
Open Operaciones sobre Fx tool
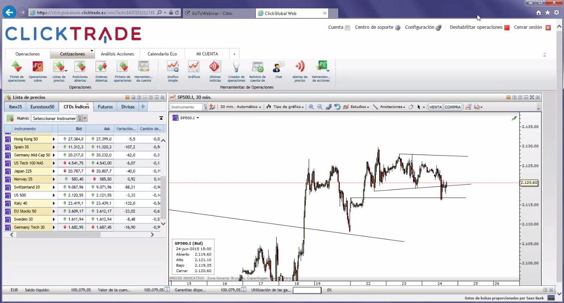click(x=38, y=71)
